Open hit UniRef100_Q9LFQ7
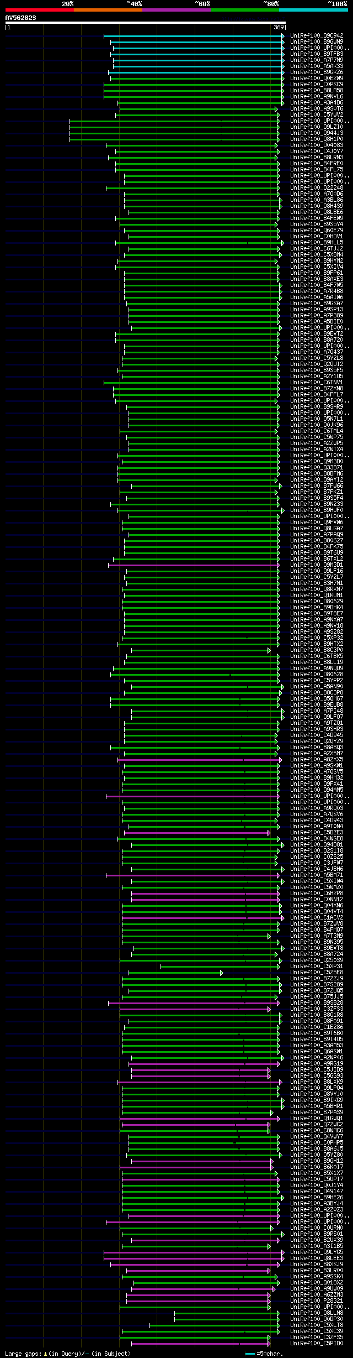Image resolution: width=353 pixels, height=1358 pixels. [x=317, y=717]
